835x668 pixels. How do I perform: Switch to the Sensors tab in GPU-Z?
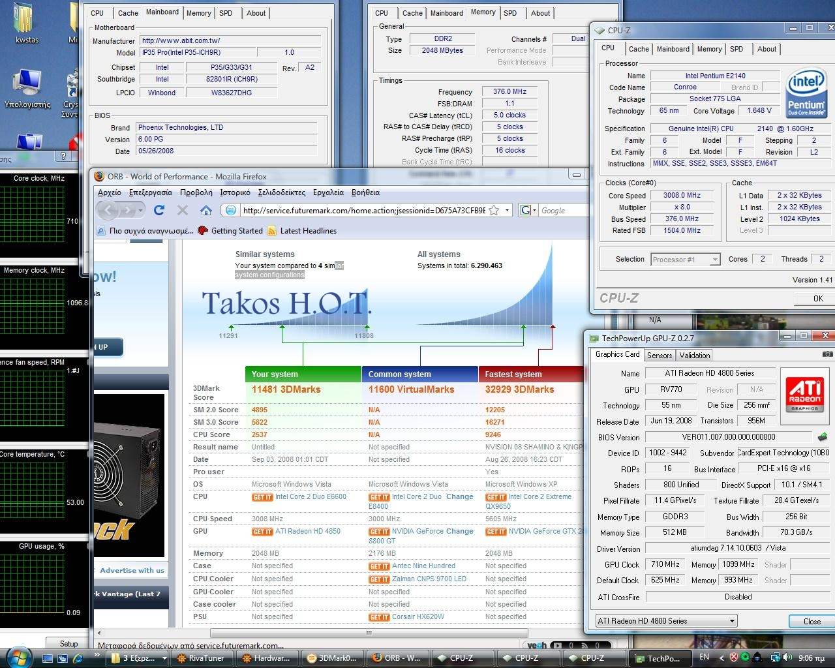[x=660, y=356]
